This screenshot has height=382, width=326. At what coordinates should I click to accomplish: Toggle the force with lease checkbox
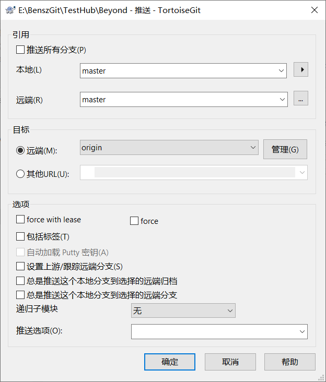20,220
